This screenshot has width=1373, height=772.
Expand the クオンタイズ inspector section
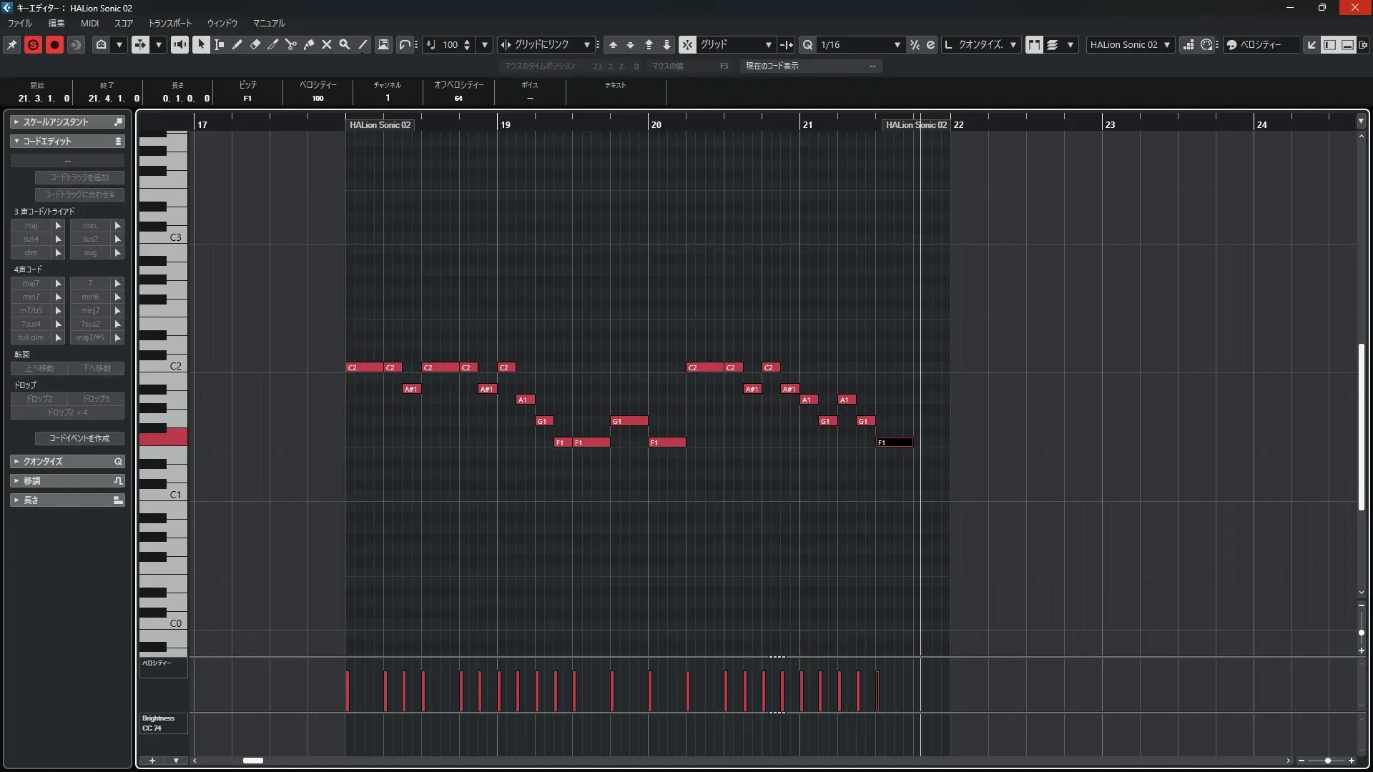point(43,462)
